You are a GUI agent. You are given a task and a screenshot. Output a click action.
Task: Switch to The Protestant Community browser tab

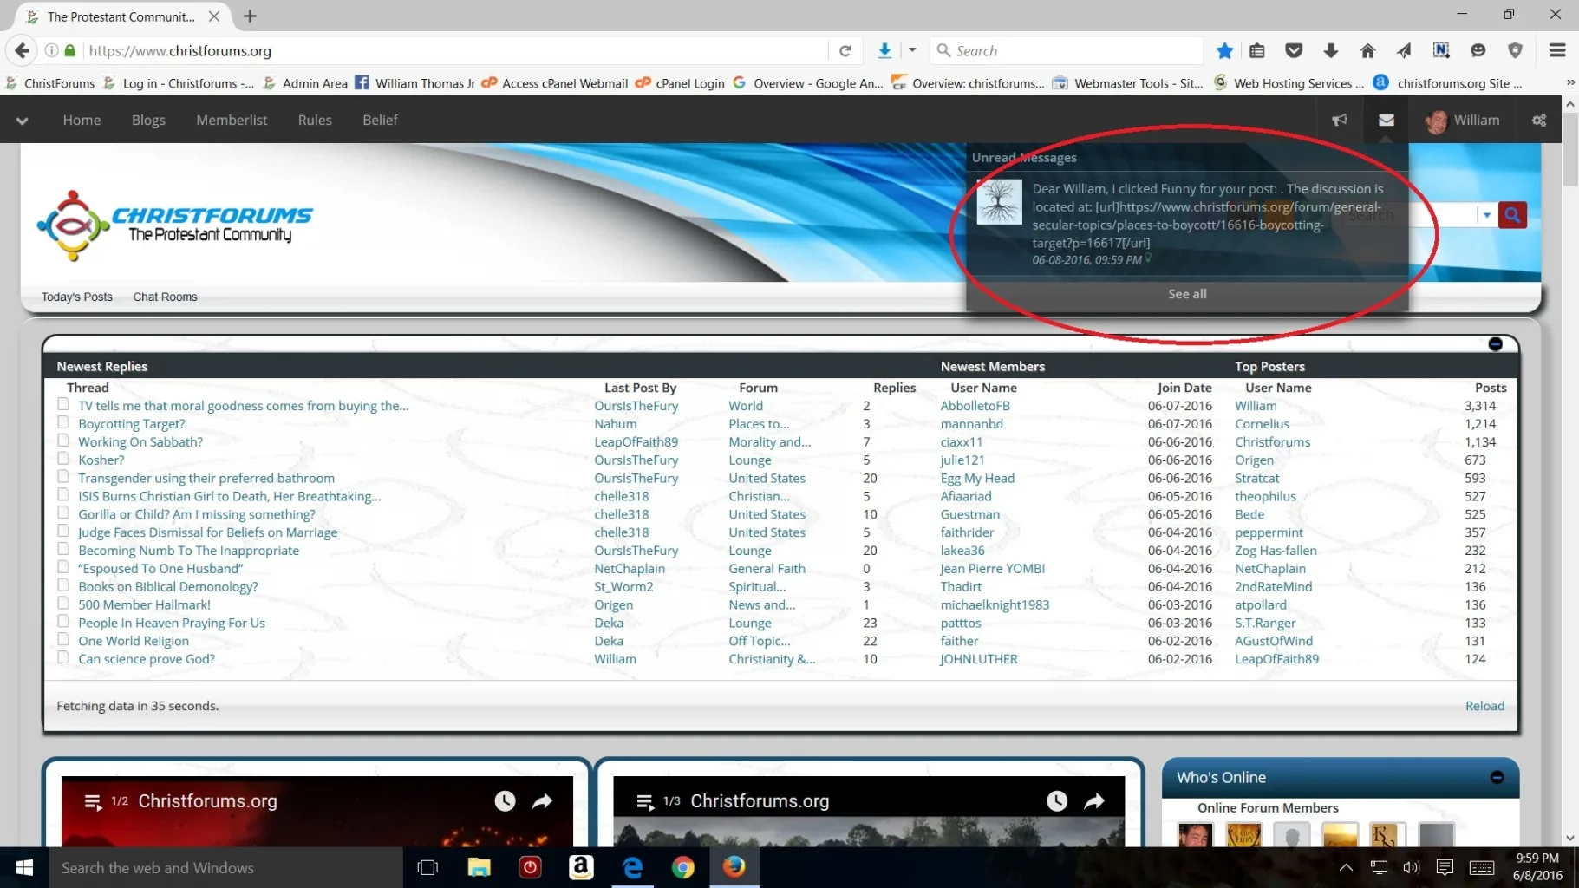tap(120, 16)
